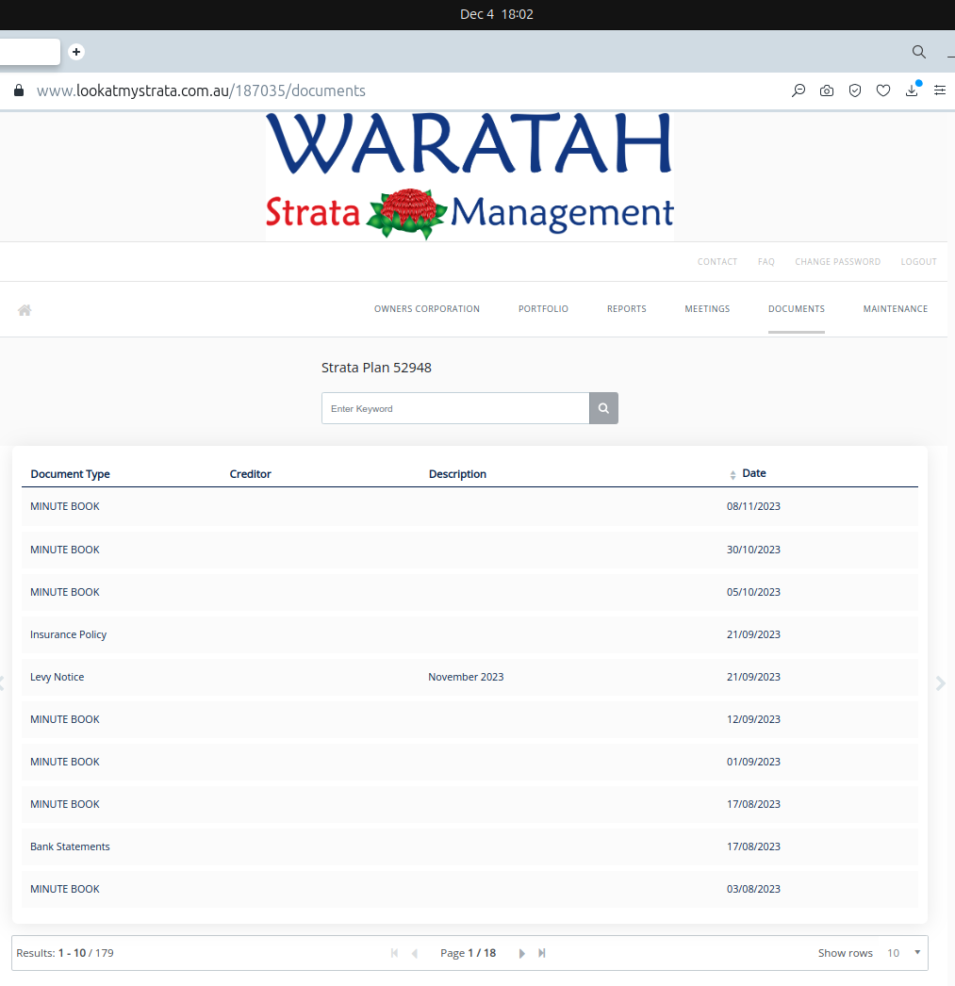Click the home icon in navigation bar
Image resolution: width=955 pixels, height=986 pixels.
click(x=25, y=309)
